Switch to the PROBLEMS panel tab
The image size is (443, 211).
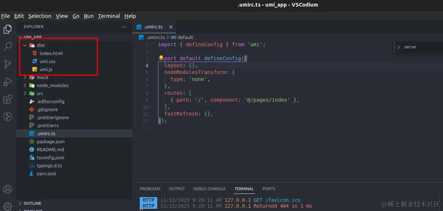pos(150,189)
